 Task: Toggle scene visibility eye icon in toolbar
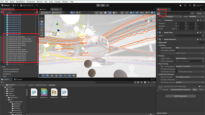pyautogui.click(x=137, y=13)
